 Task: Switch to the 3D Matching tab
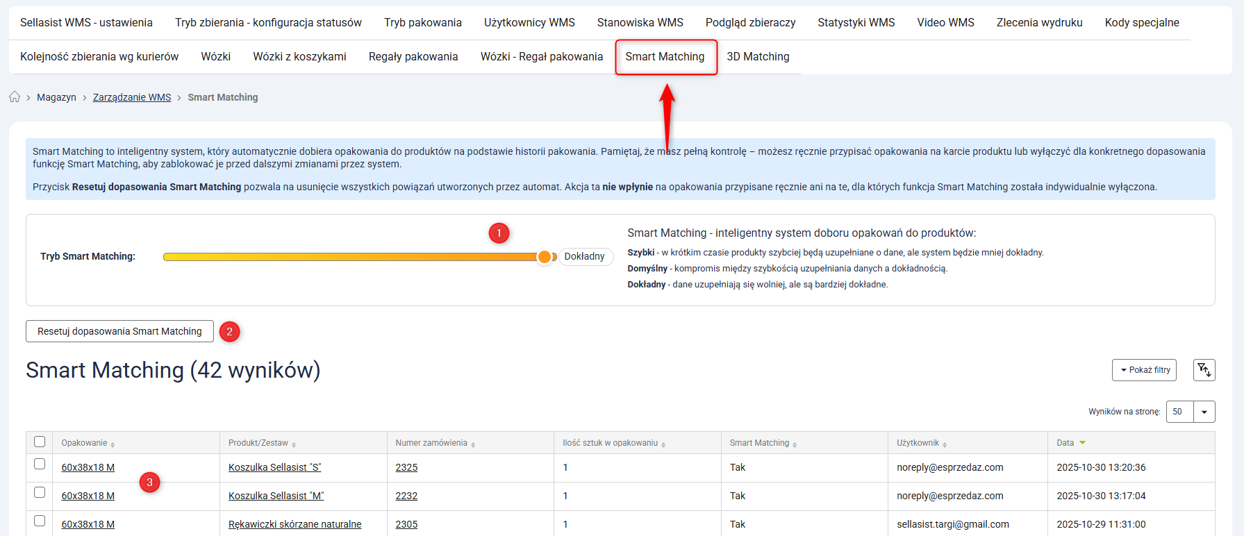[758, 57]
